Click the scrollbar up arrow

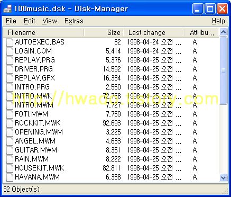224,32
